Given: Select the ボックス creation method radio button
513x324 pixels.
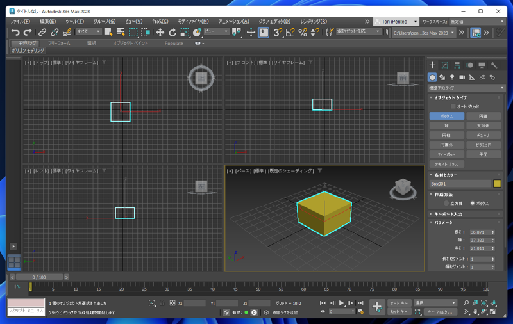Looking at the screenshot, I should tap(473, 203).
